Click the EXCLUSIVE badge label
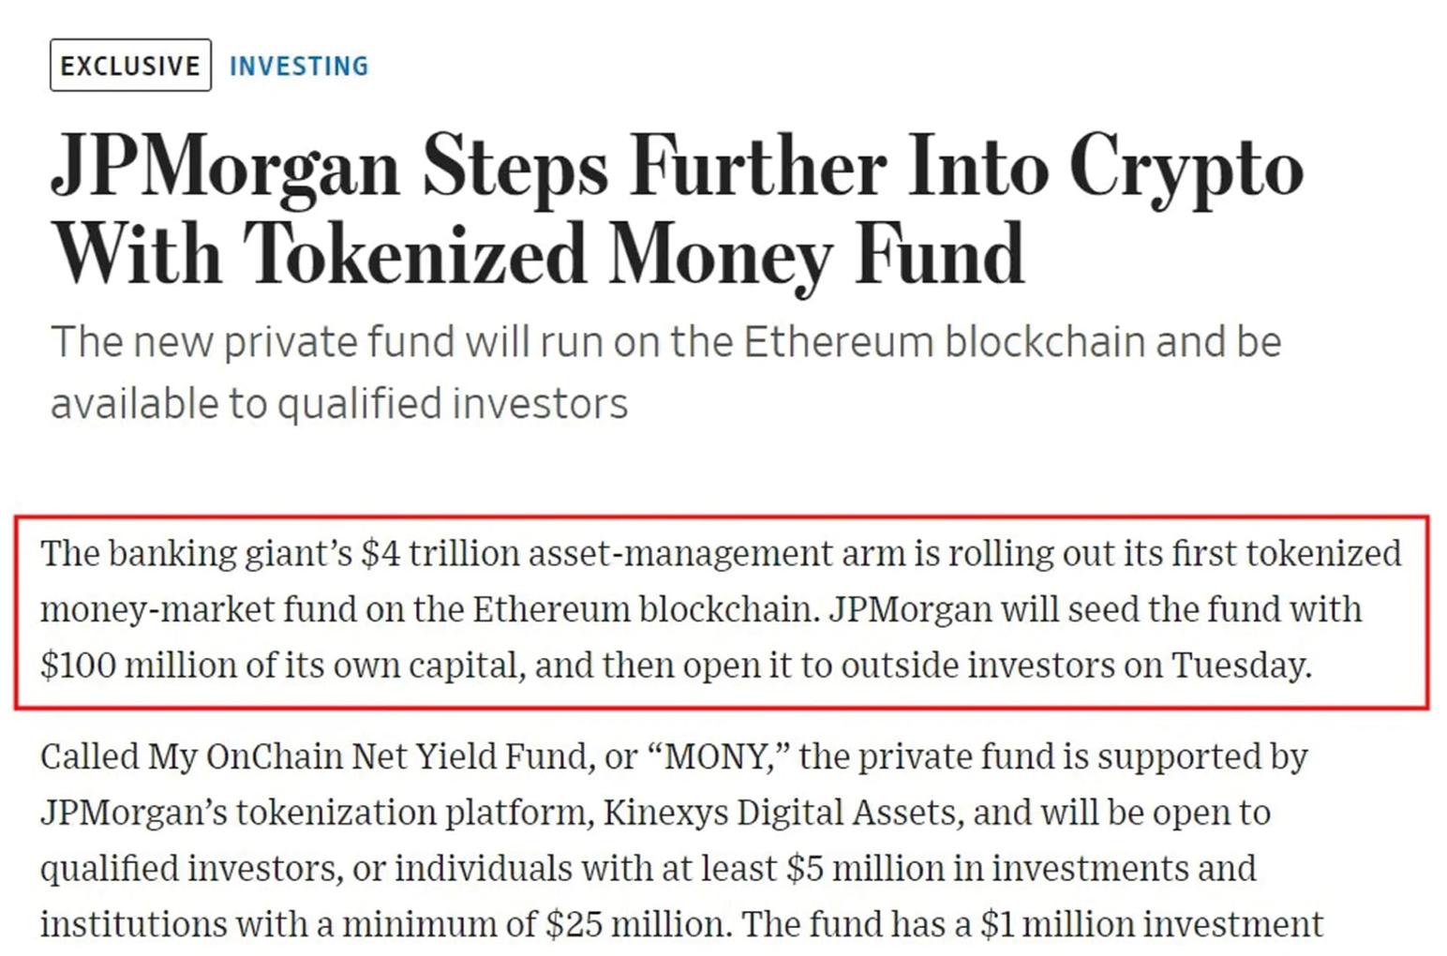 pos(130,66)
